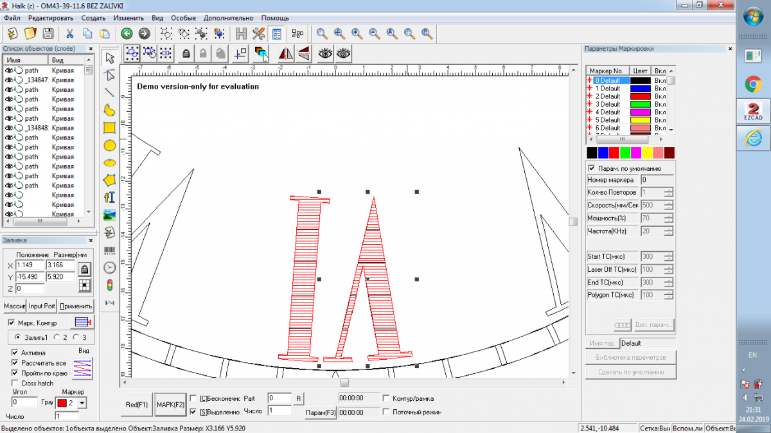771x433 pixels.
Task: Click the save floppy disk icon
Action: click(x=48, y=33)
